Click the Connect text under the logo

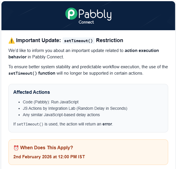click(86, 22)
